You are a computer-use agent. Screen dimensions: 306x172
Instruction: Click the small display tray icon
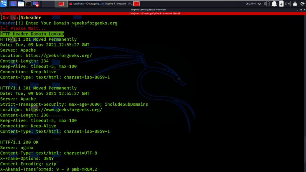coord(259,4)
